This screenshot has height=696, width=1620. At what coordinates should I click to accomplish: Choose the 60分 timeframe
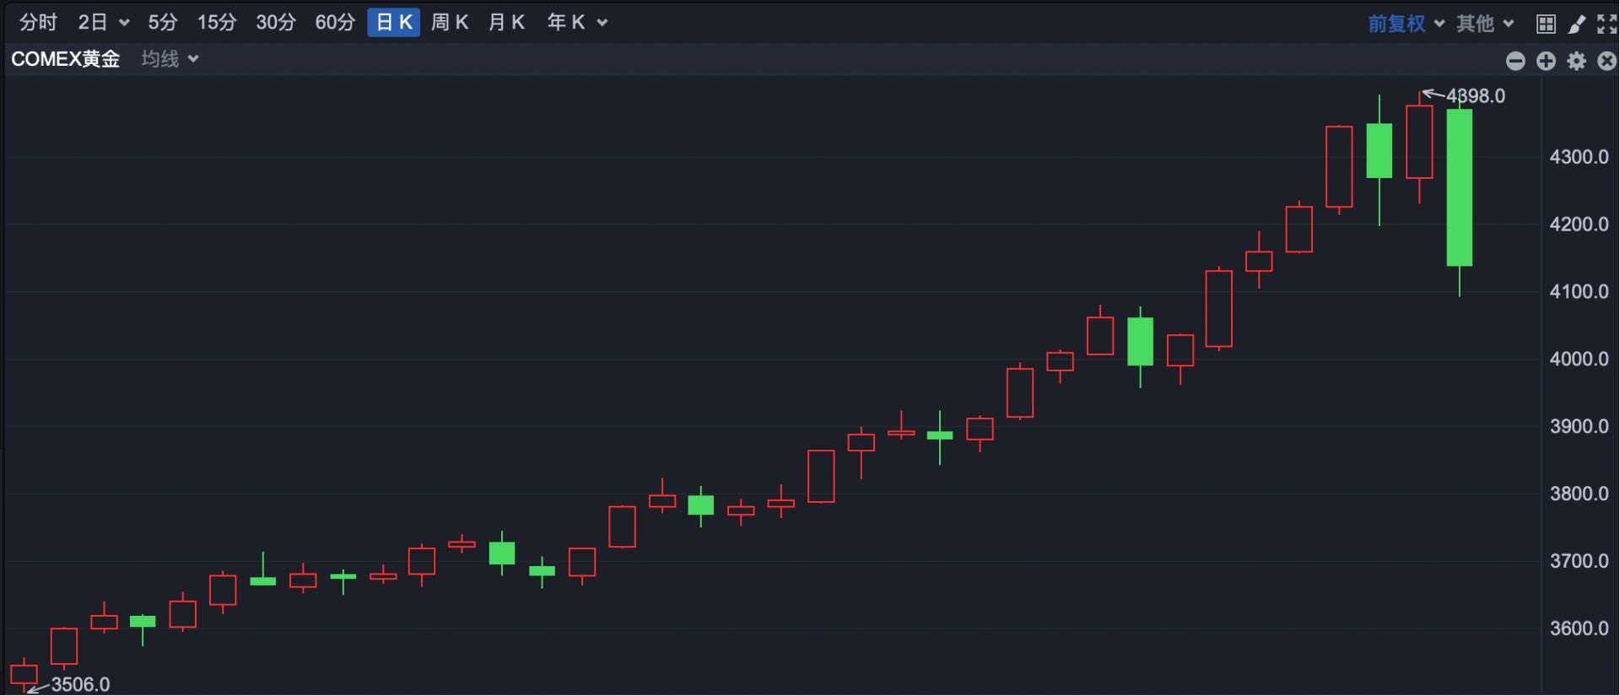(x=335, y=23)
